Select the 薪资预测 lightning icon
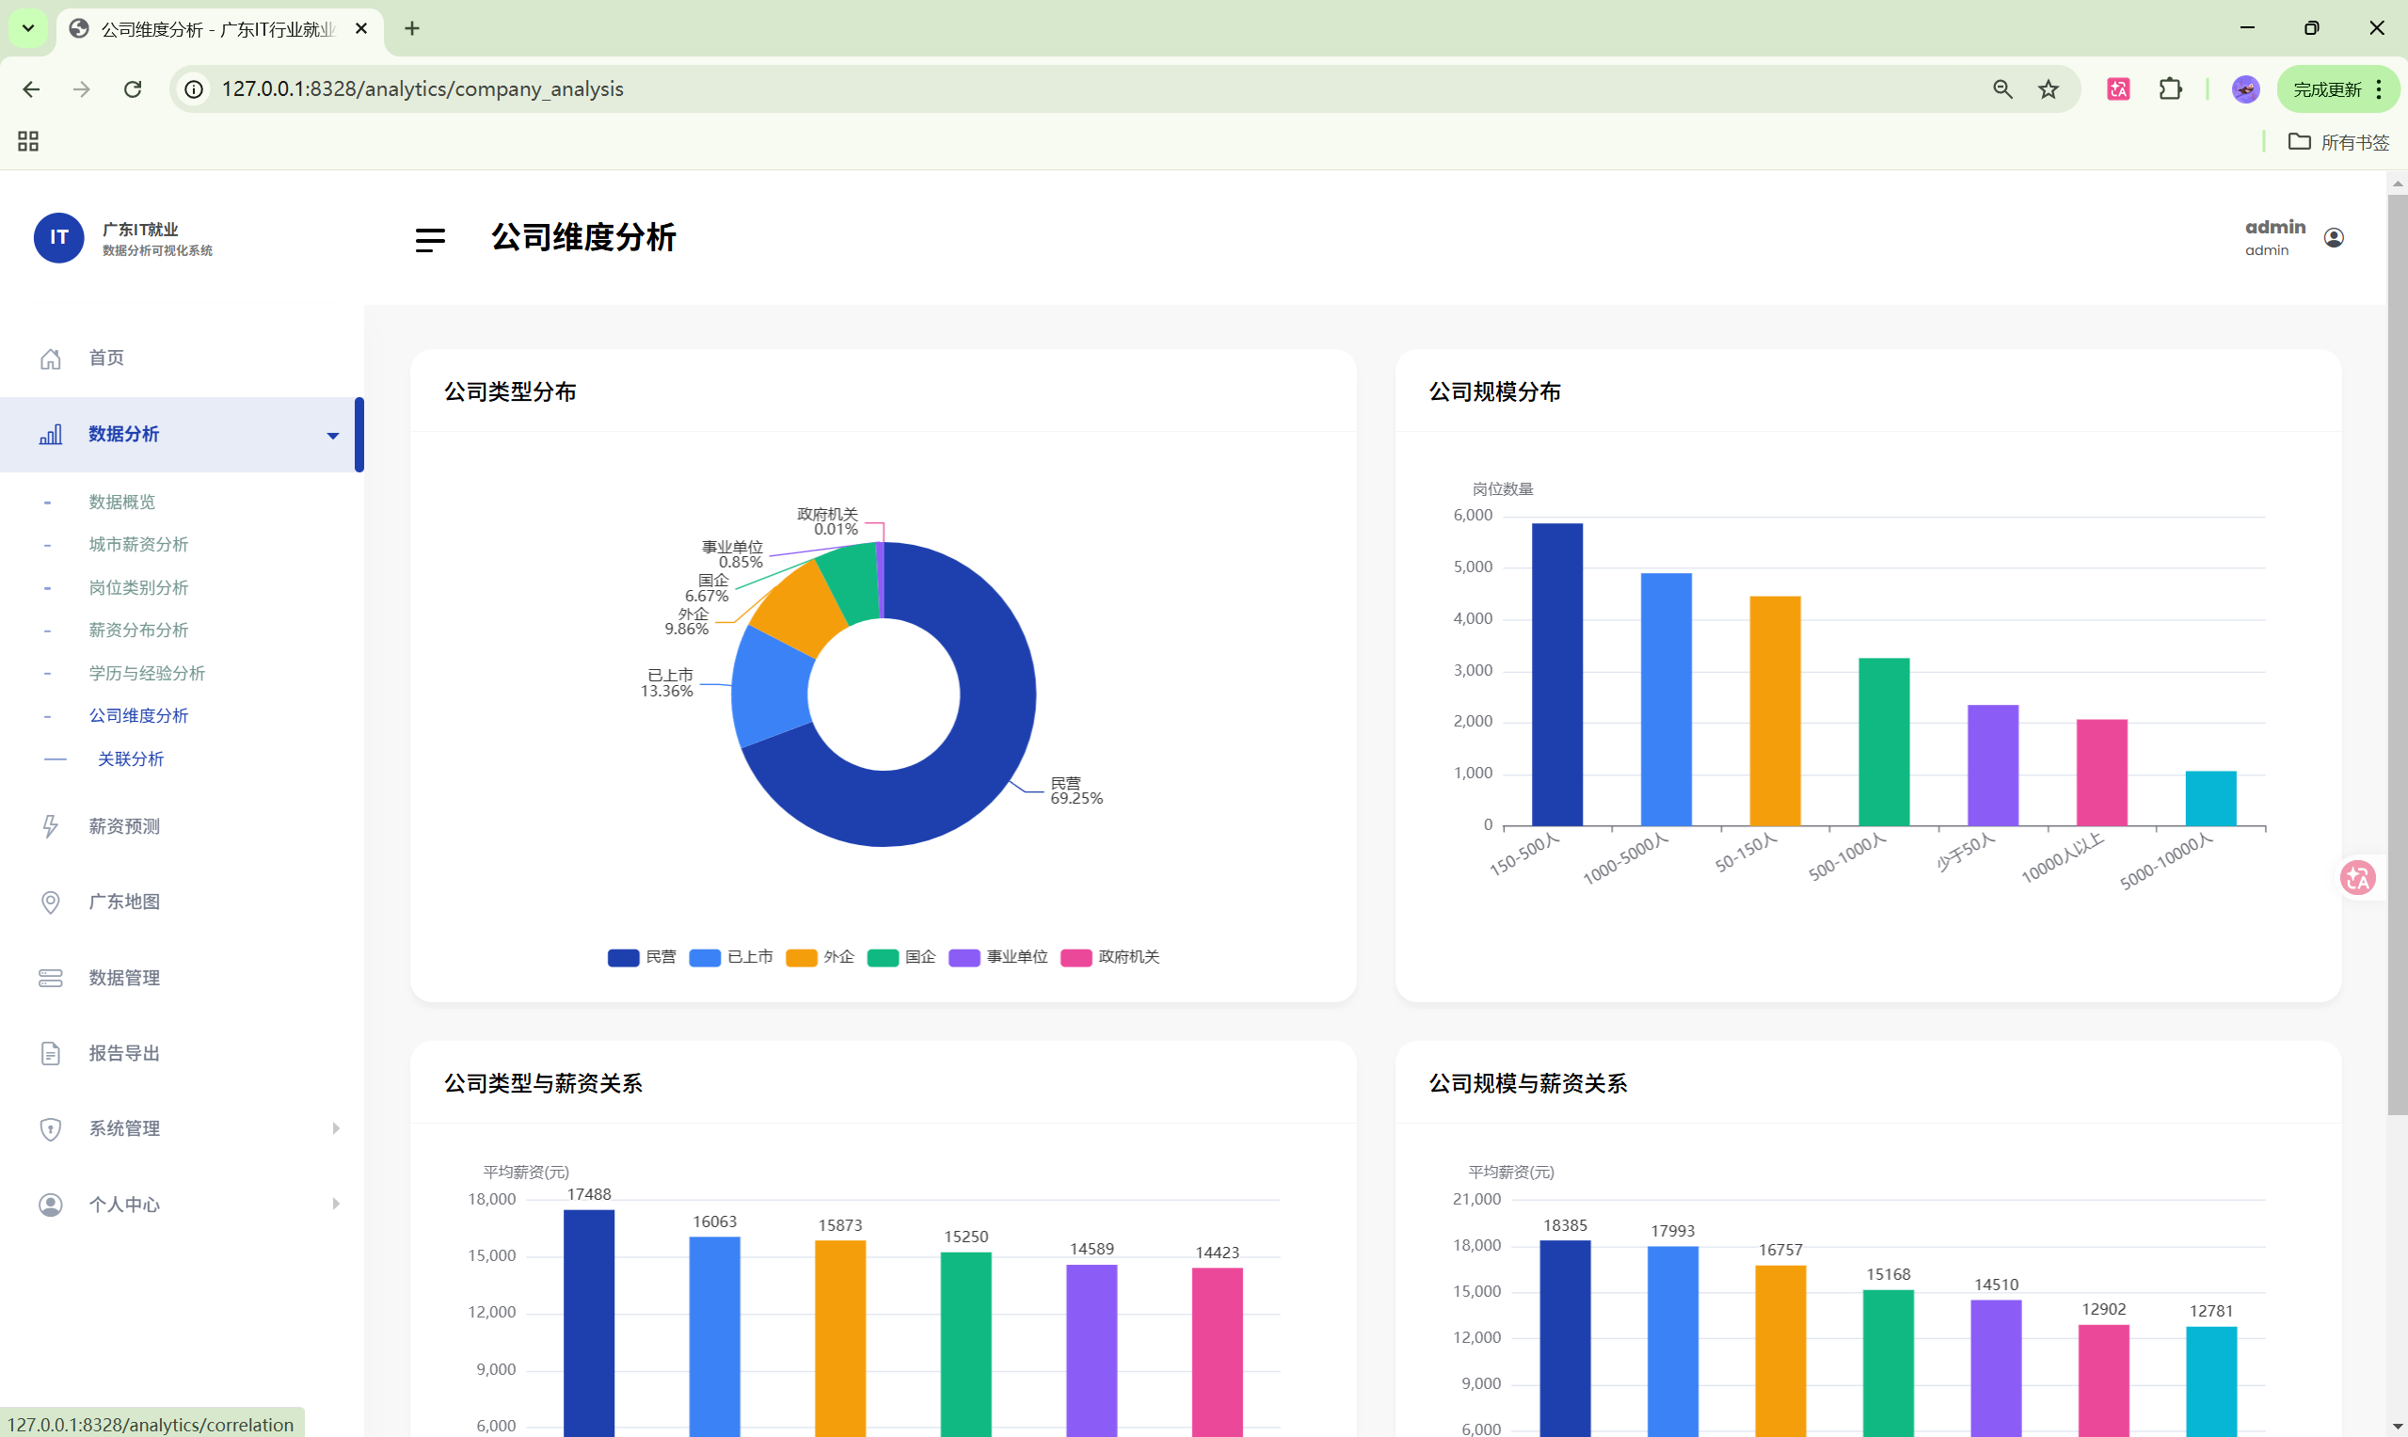Viewport: 2408px width, 1437px height. pyautogui.click(x=51, y=826)
